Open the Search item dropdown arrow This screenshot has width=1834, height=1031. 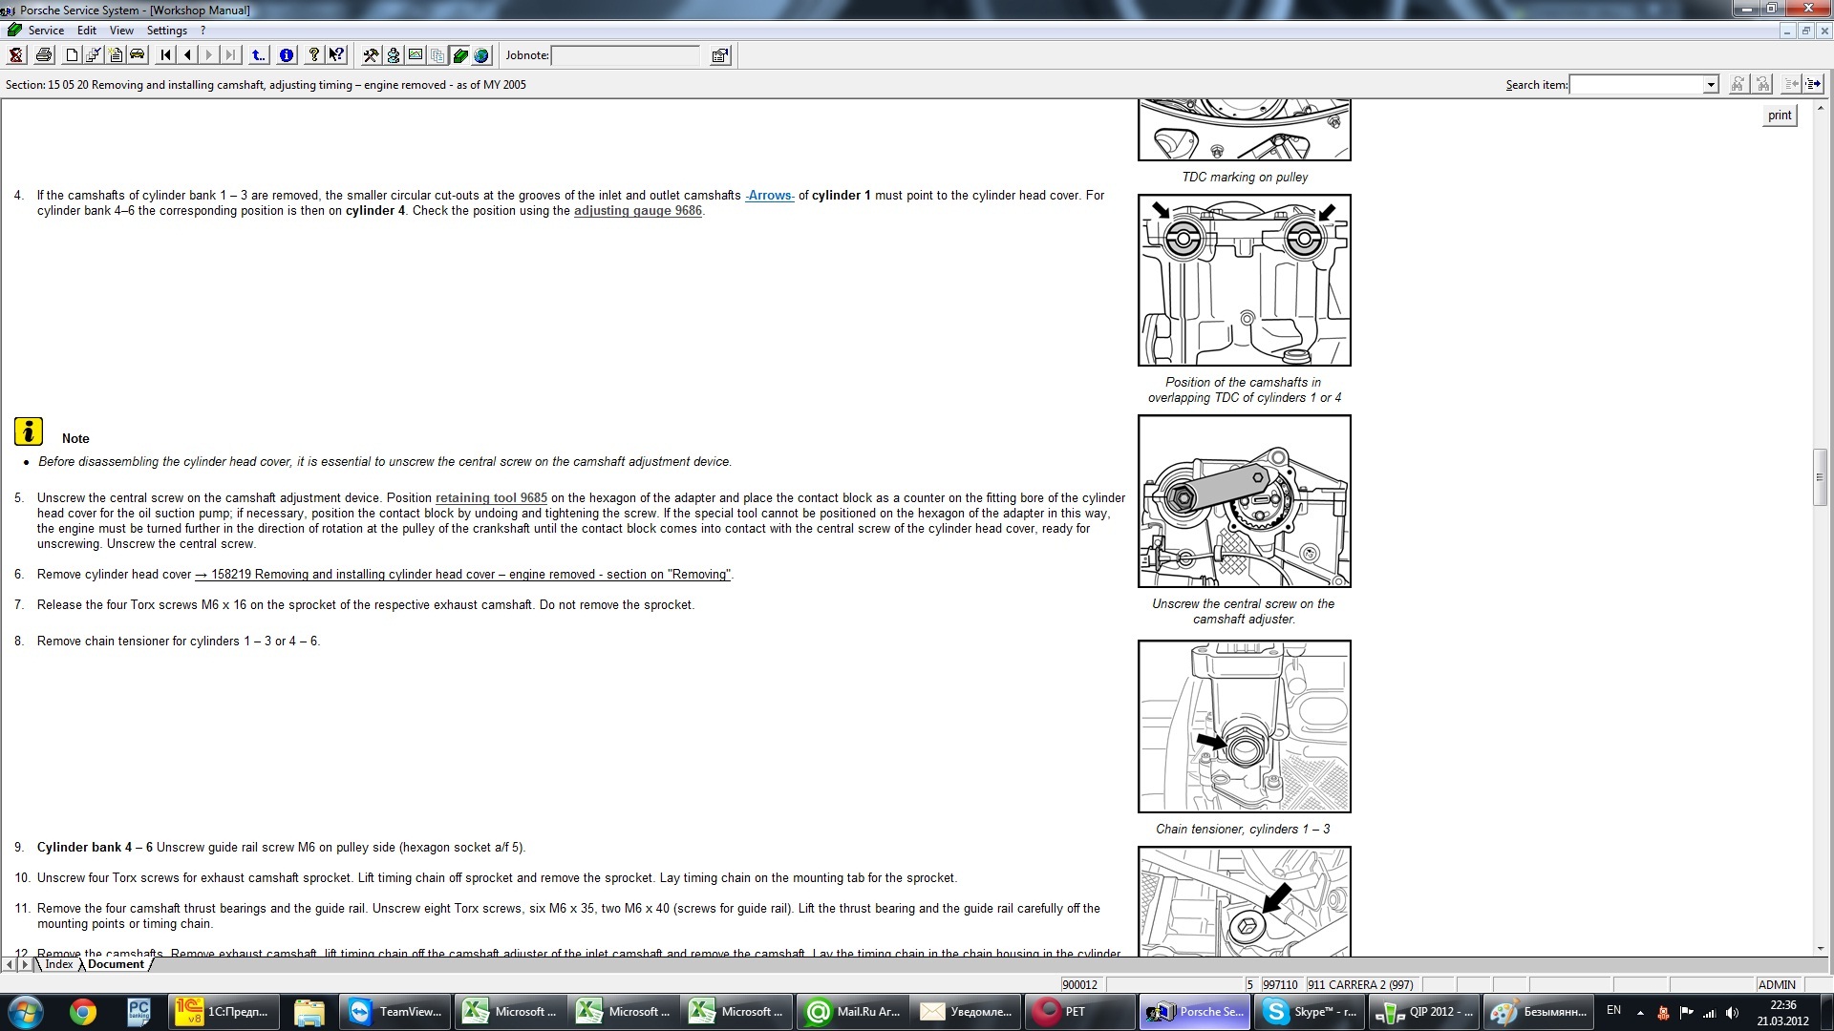(x=1711, y=85)
